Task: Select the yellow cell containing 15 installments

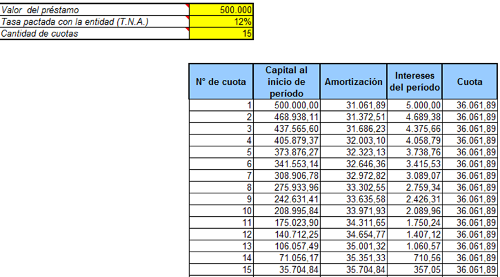Action: (222, 34)
